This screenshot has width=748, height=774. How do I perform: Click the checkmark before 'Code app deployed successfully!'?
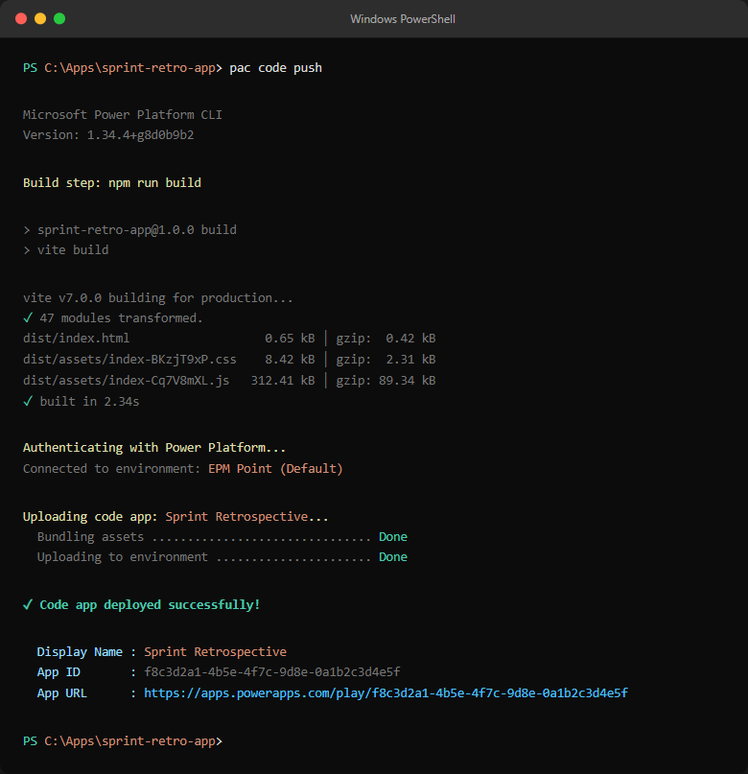point(30,604)
